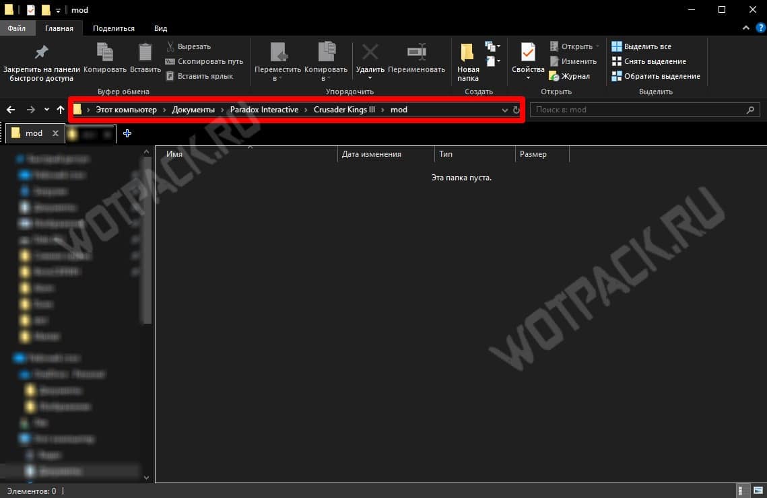This screenshot has height=498, width=767.
Task: Switch to large icons view in status bar
Action: [758, 491]
